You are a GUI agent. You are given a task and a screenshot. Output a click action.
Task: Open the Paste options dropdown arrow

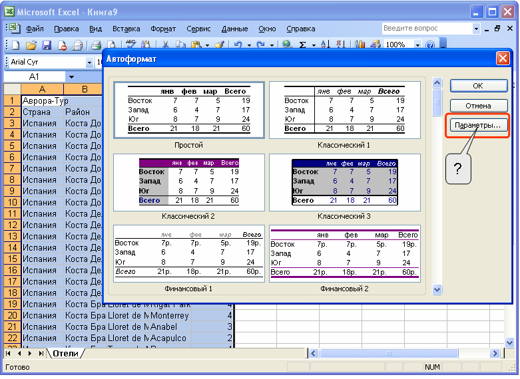click(x=207, y=45)
